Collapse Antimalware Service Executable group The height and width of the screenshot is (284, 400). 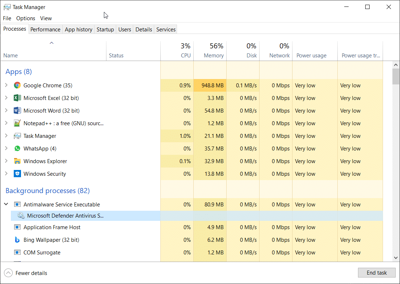pyautogui.click(x=7, y=204)
